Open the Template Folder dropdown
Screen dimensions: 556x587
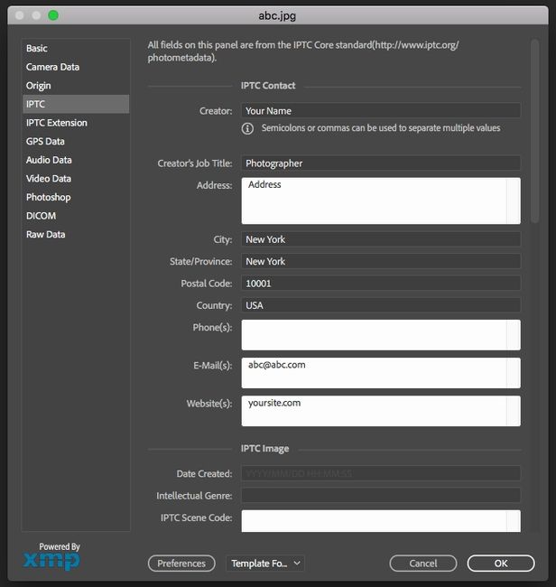click(x=265, y=564)
